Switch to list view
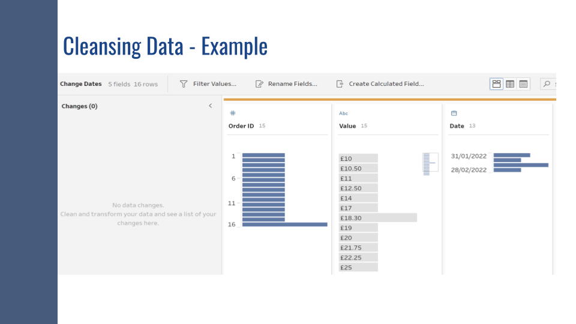Viewport: 576px width, 324px height. pos(524,84)
